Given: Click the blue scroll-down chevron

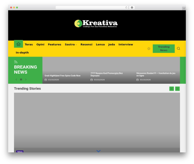Looking at the screenshot, I should point(99,151).
